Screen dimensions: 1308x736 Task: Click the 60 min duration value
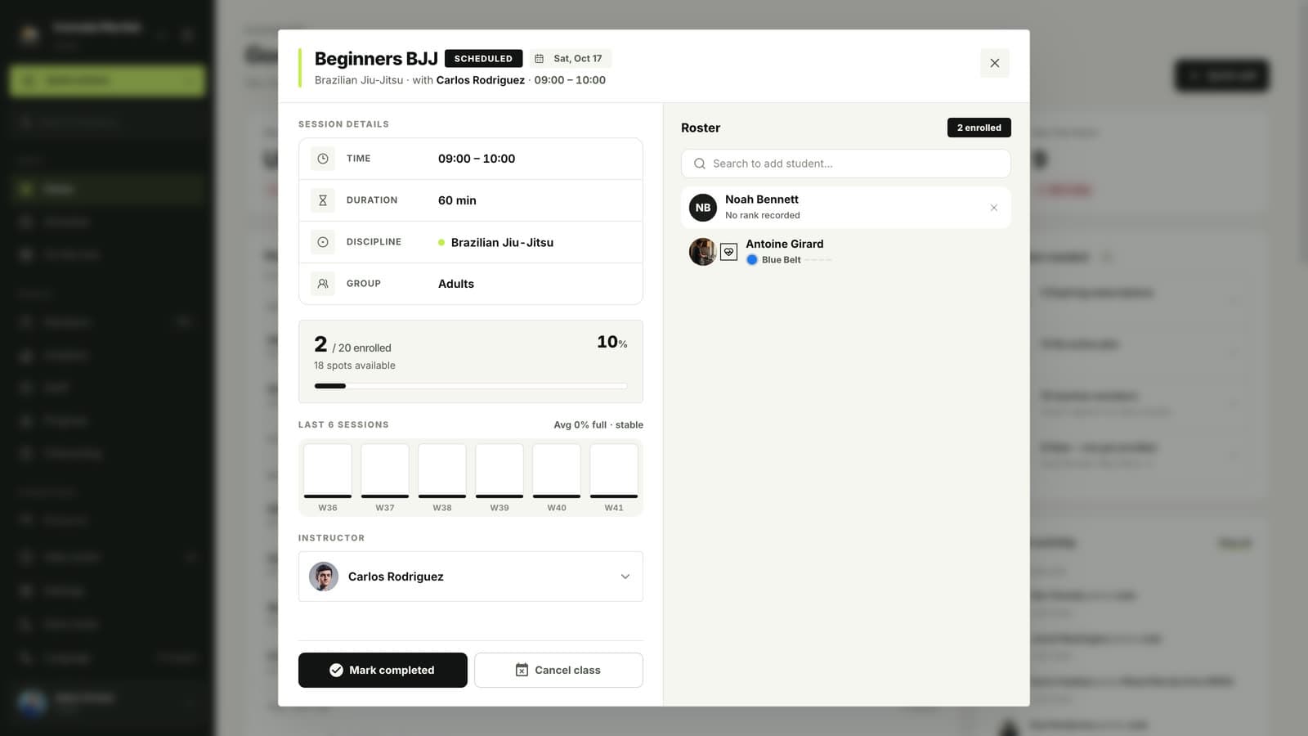click(457, 200)
